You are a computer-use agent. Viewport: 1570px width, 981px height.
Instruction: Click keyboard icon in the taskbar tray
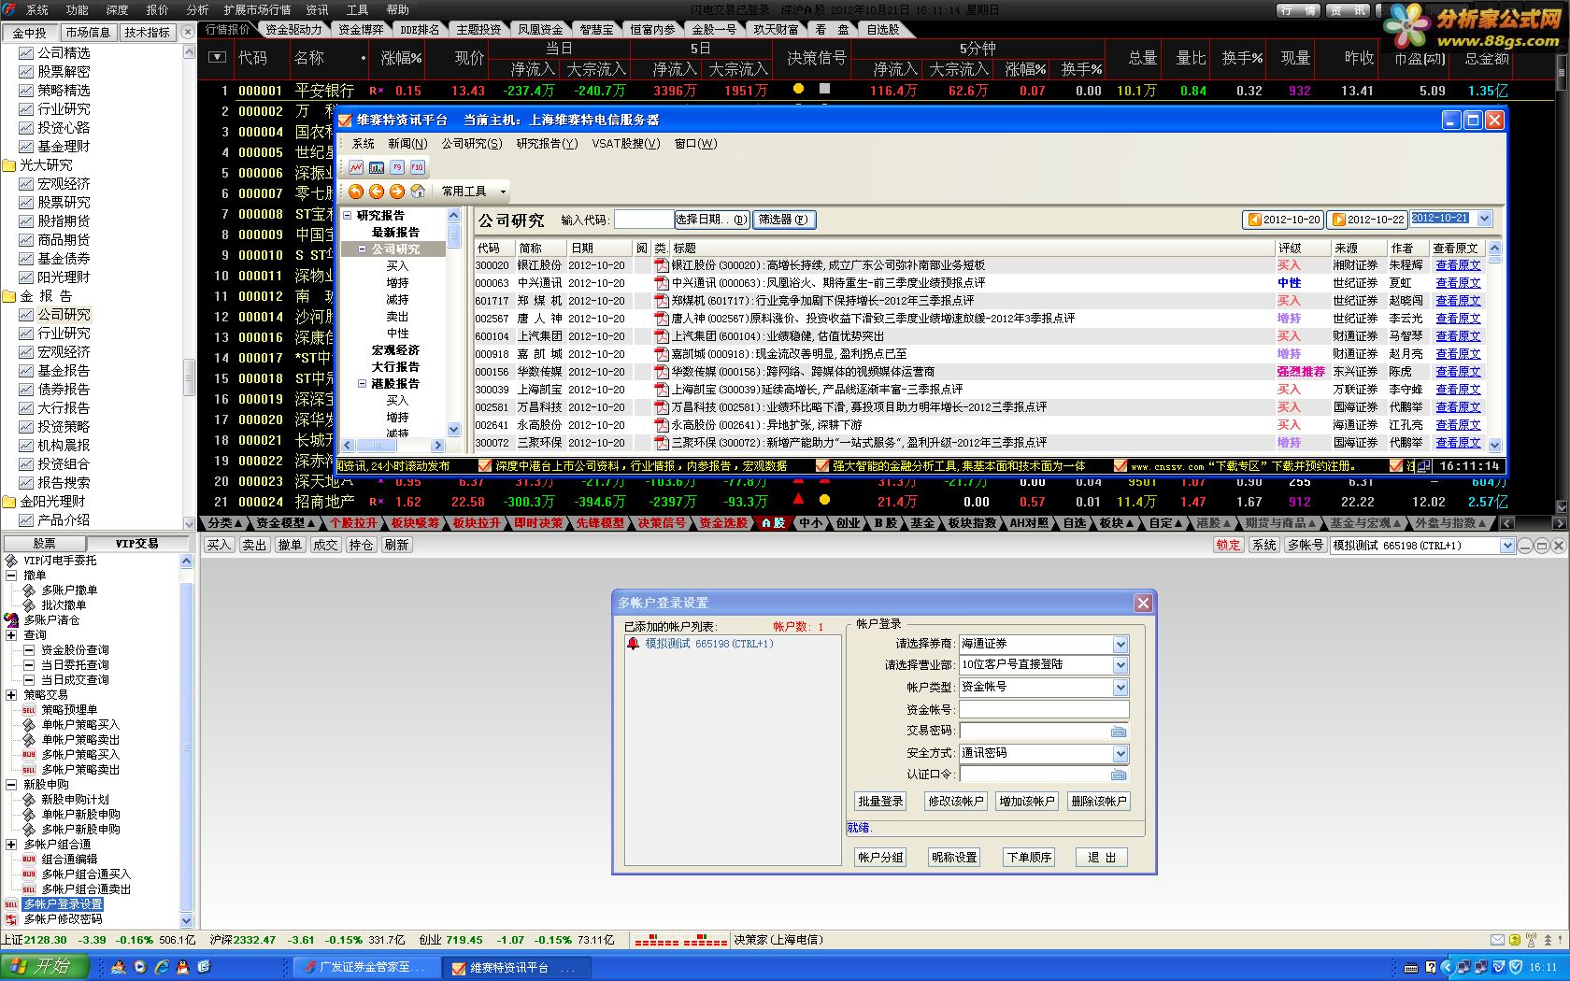coord(1411,967)
